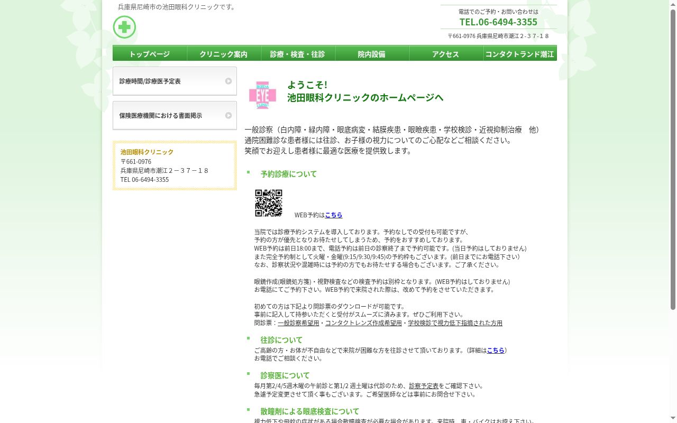Click the pink EYE clinic logo image

point(263,95)
